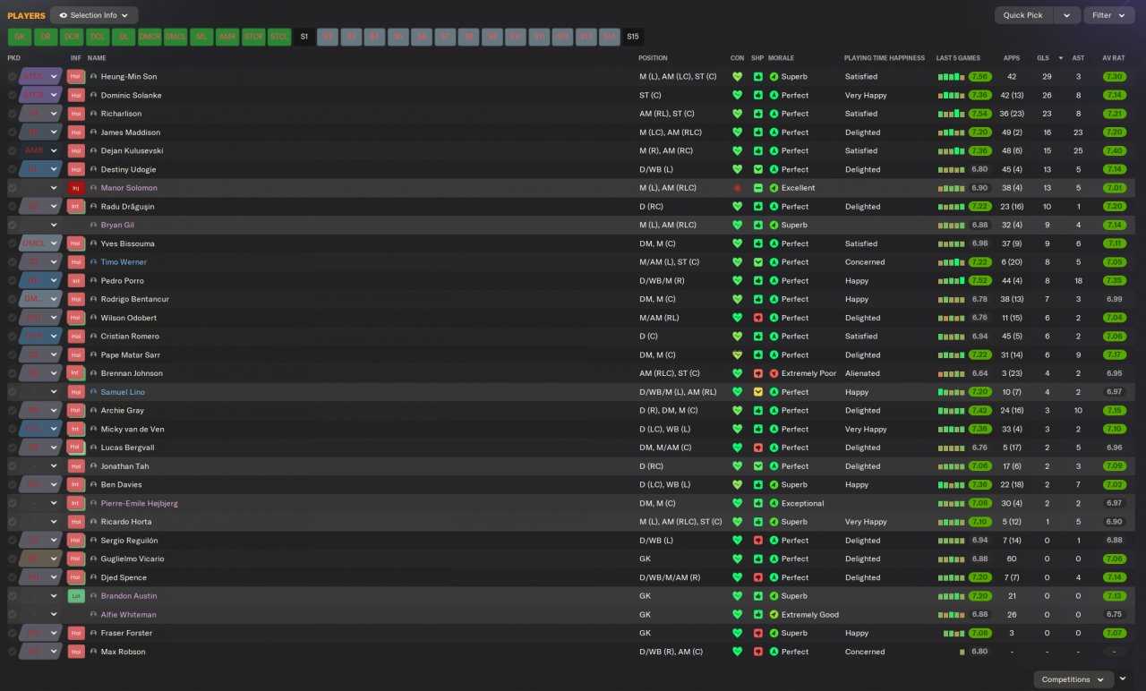This screenshot has height=691, width=1146.
Task: Click the condition heart icon for Yves Bissouma
Action: pos(738,243)
